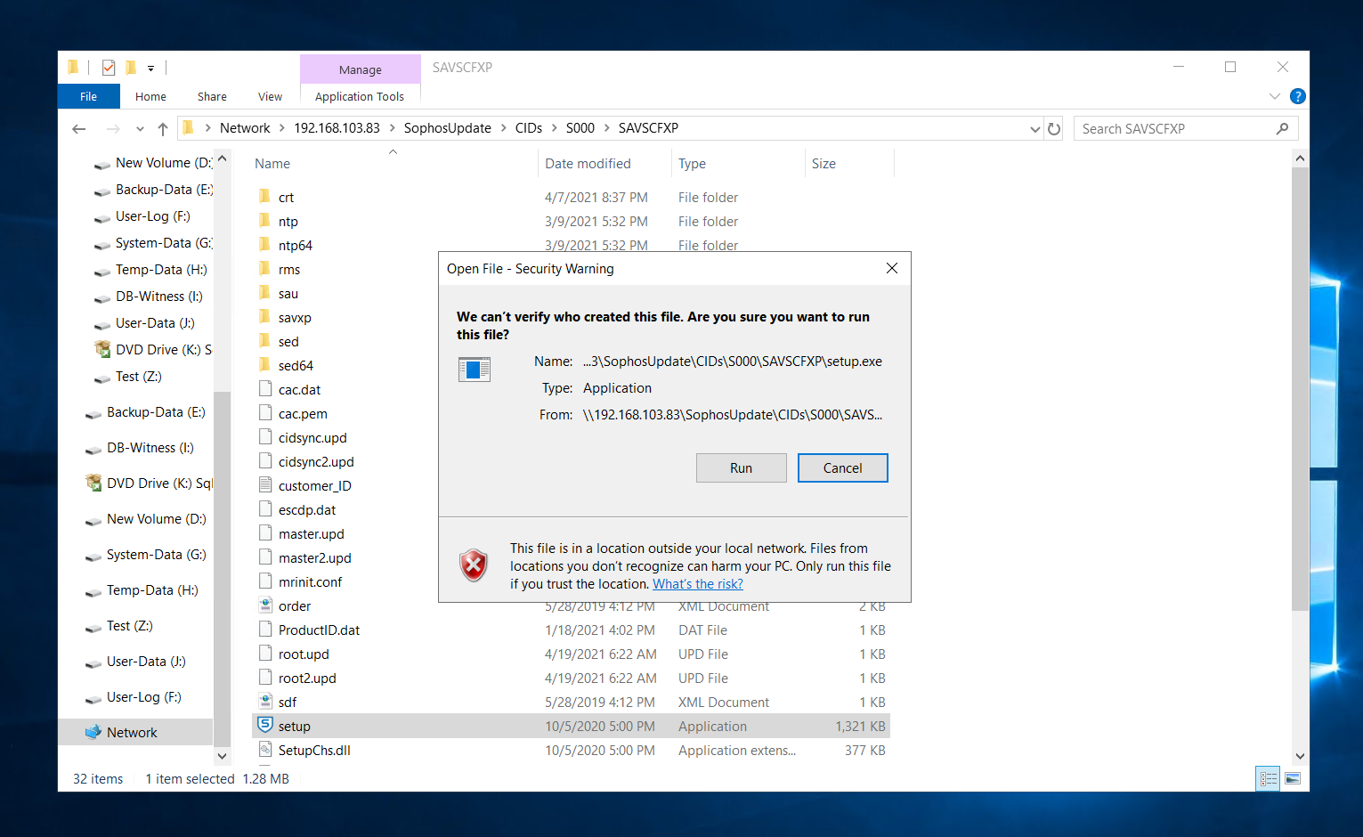Image resolution: width=1363 pixels, height=837 pixels.
Task: Select the ProductID.dat file
Action: tap(319, 630)
